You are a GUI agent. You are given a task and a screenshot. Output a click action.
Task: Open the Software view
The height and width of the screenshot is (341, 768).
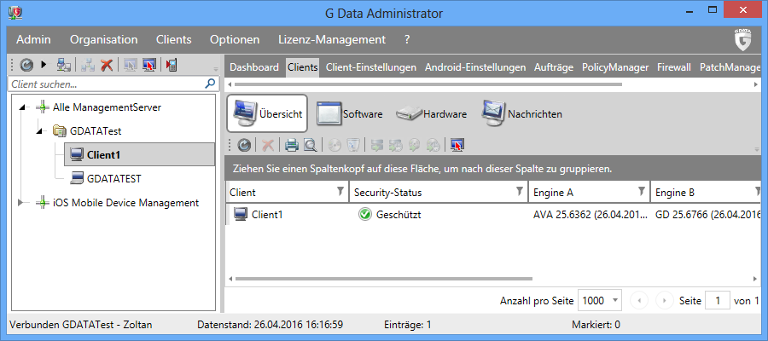pos(349,114)
